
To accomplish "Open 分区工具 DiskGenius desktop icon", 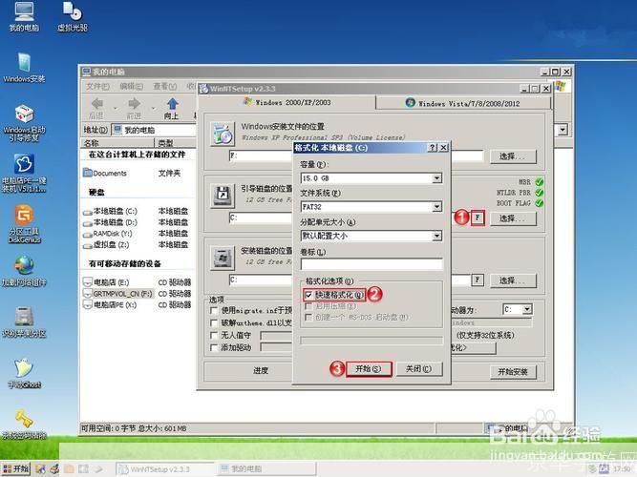I will pyautogui.click(x=24, y=224).
